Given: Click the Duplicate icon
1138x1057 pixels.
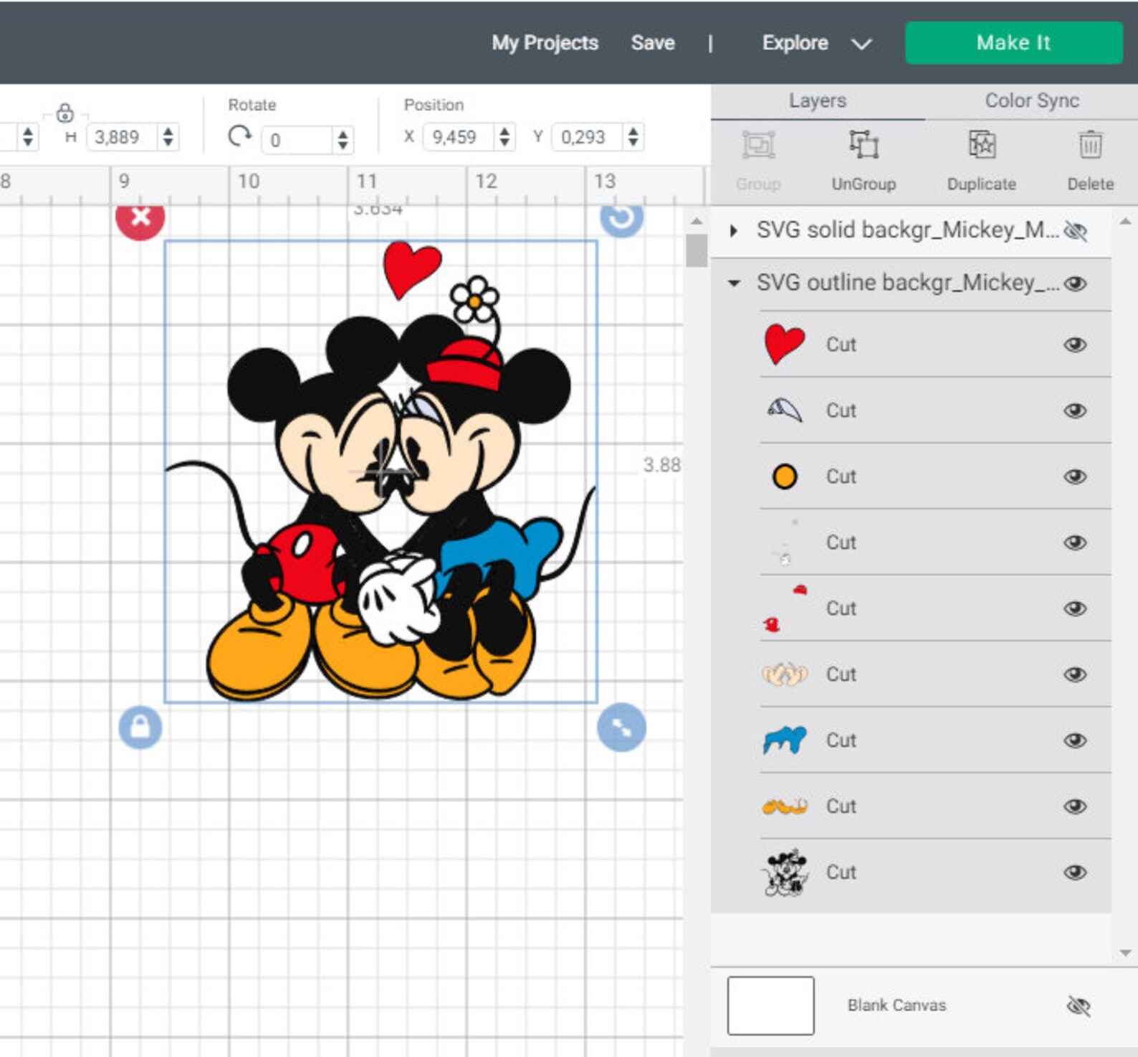Looking at the screenshot, I should tap(982, 145).
